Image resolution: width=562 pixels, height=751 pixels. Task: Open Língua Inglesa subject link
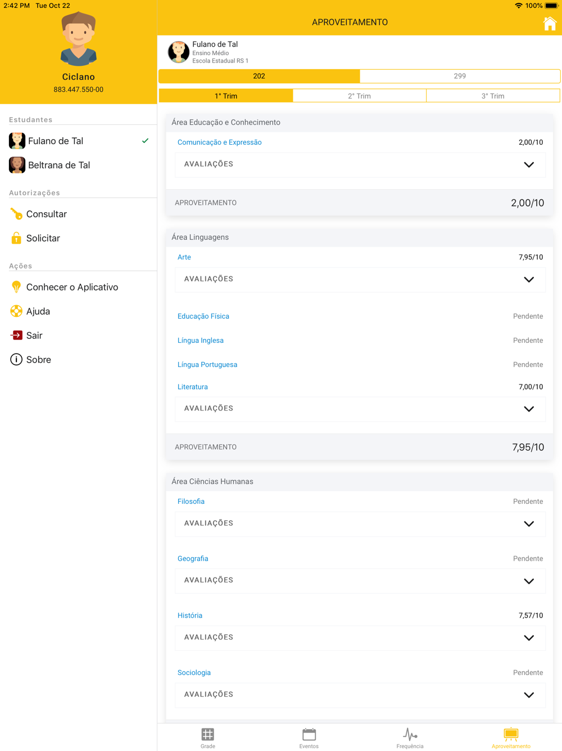[x=201, y=341]
